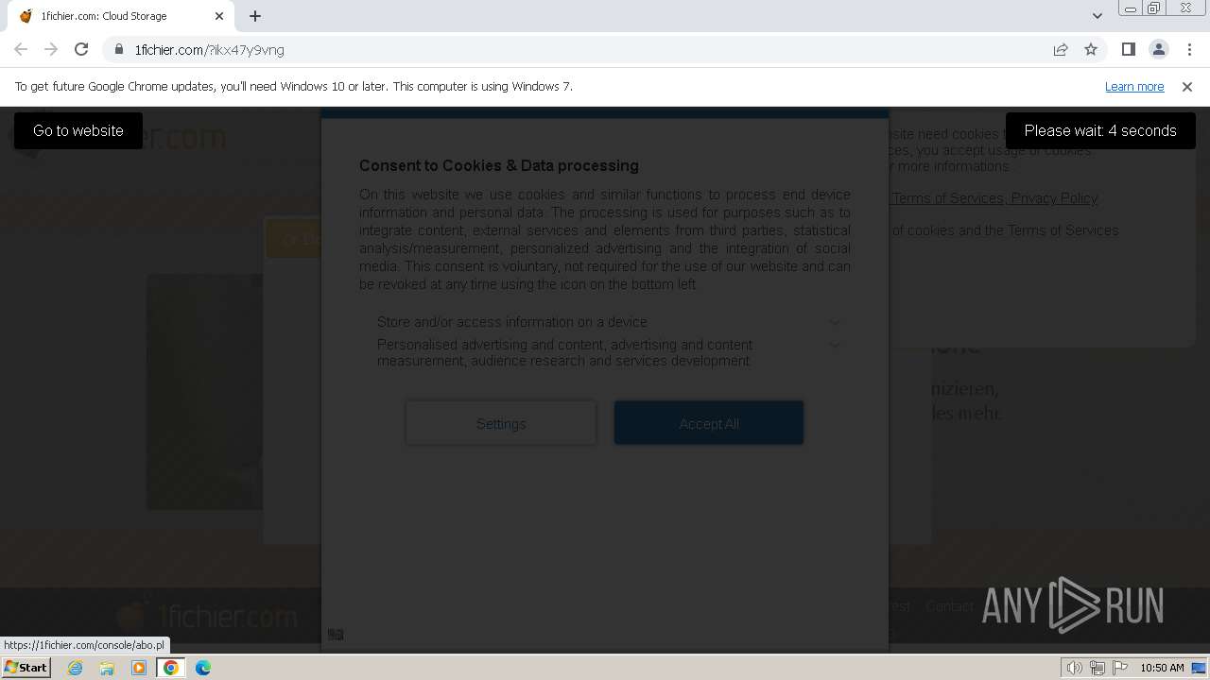The height and width of the screenshot is (680, 1210).
Task: Open Windows Media Player from taskbar
Action: 139,668
